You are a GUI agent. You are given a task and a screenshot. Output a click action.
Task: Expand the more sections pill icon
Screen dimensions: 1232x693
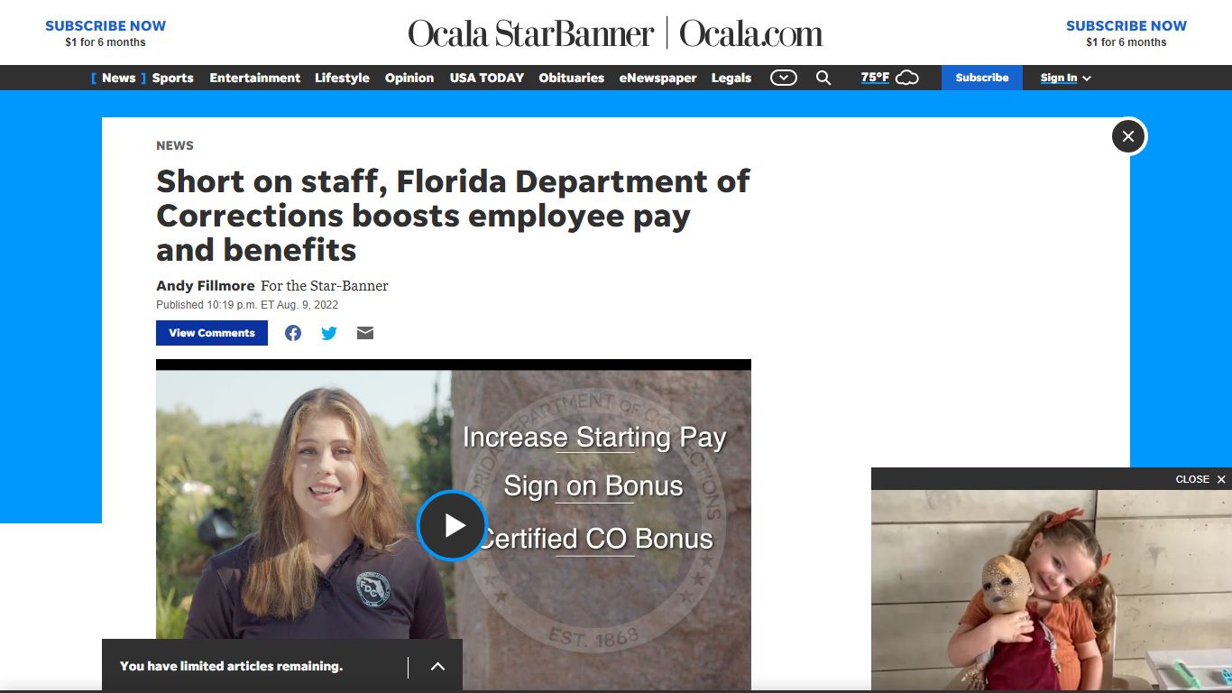[784, 78]
